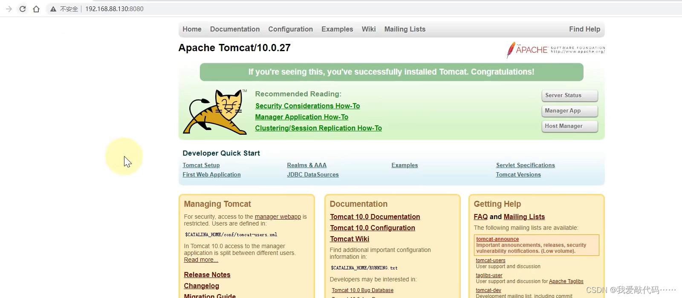The image size is (682, 298).
Task: Open Find Help in the navigation bar
Action: [584, 29]
